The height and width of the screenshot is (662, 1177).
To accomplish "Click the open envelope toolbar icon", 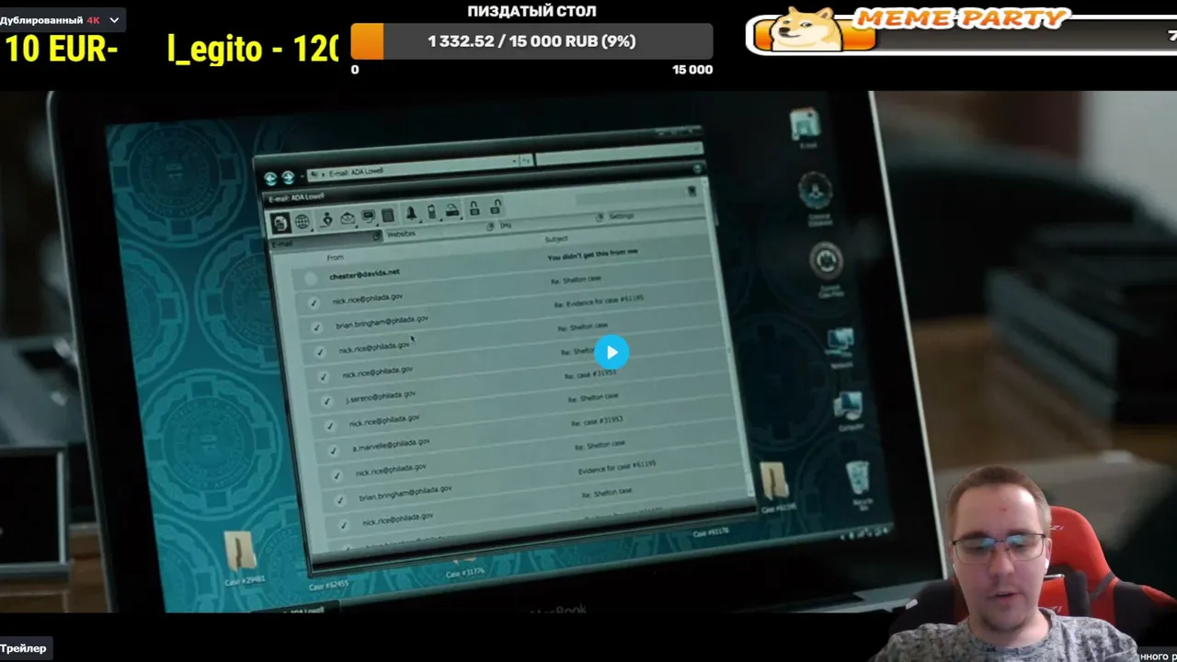I will click(x=348, y=218).
